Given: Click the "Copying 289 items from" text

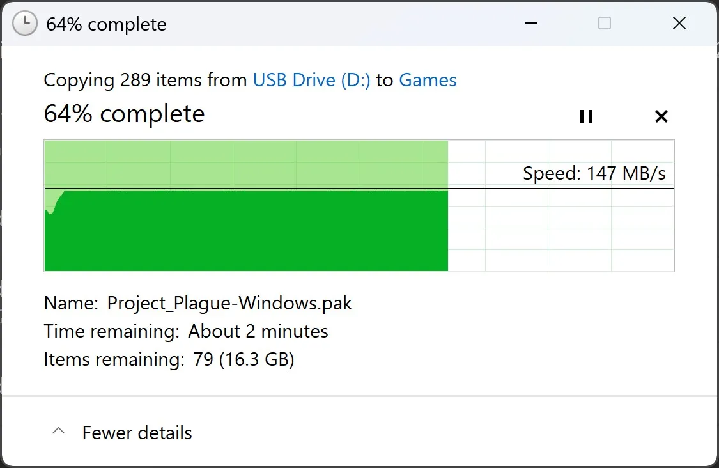Looking at the screenshot, I should point(145,81).
